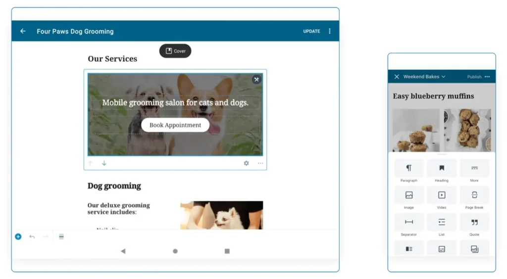Open Cover block more options ellipsis
This screenshot has height=279, width=507.
[x=260, y=163]
